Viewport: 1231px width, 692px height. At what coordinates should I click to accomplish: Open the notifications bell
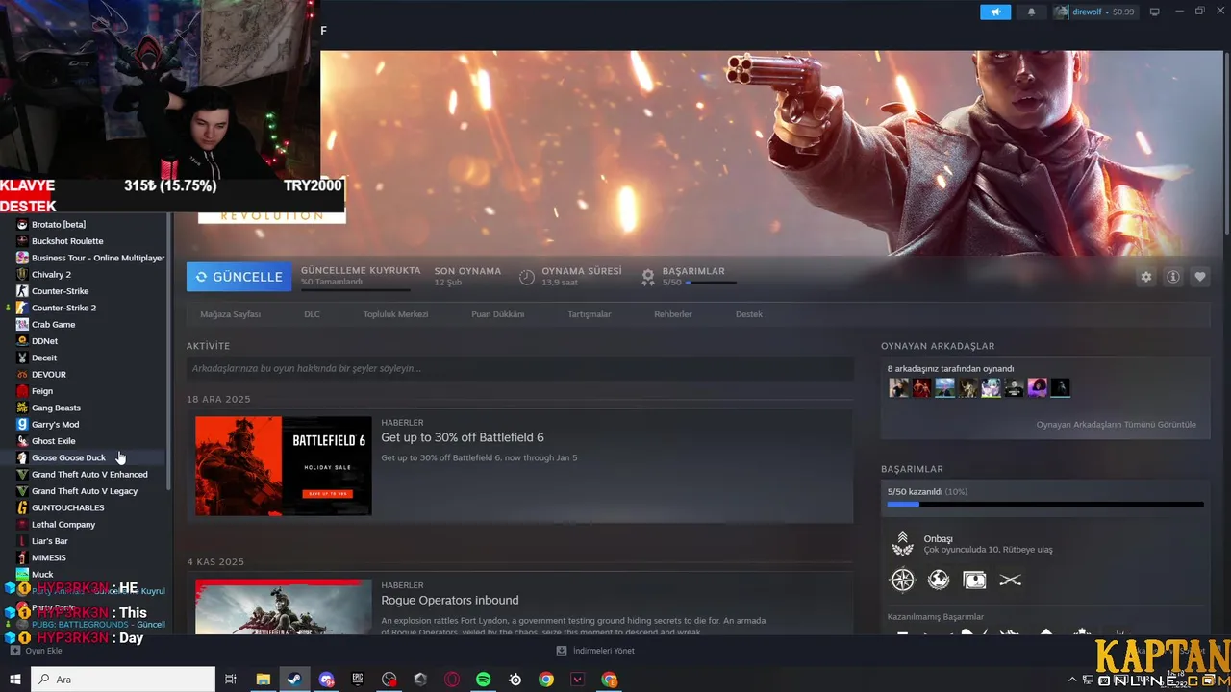[x=1032, y=12]
